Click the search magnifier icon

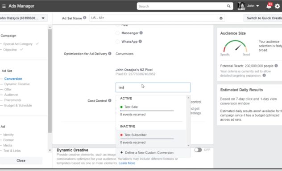228,6
